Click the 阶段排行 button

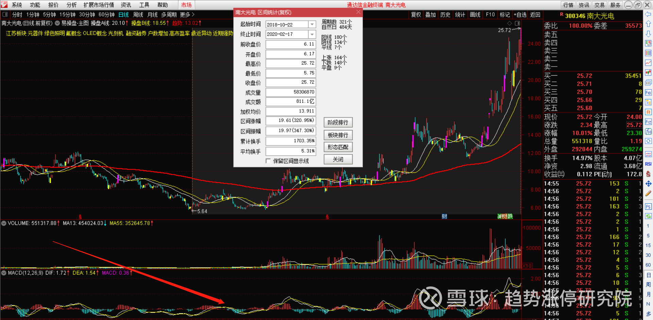pos(338,123)
